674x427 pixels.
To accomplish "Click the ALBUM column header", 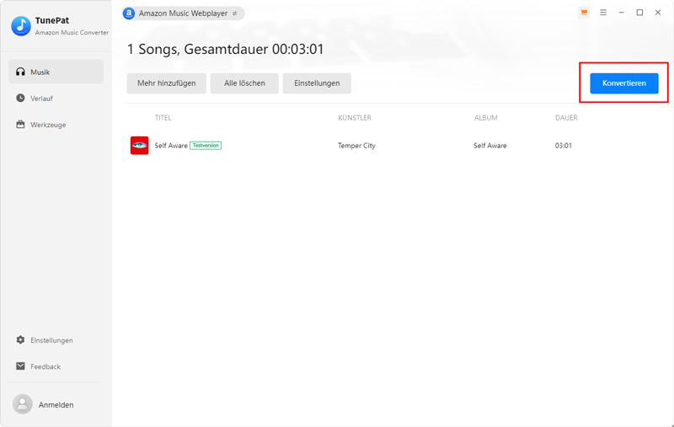I will point(486,118).
